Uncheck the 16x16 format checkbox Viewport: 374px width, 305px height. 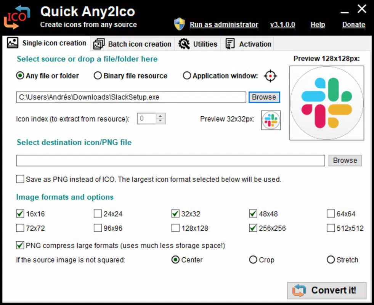[x=20, y=213]
